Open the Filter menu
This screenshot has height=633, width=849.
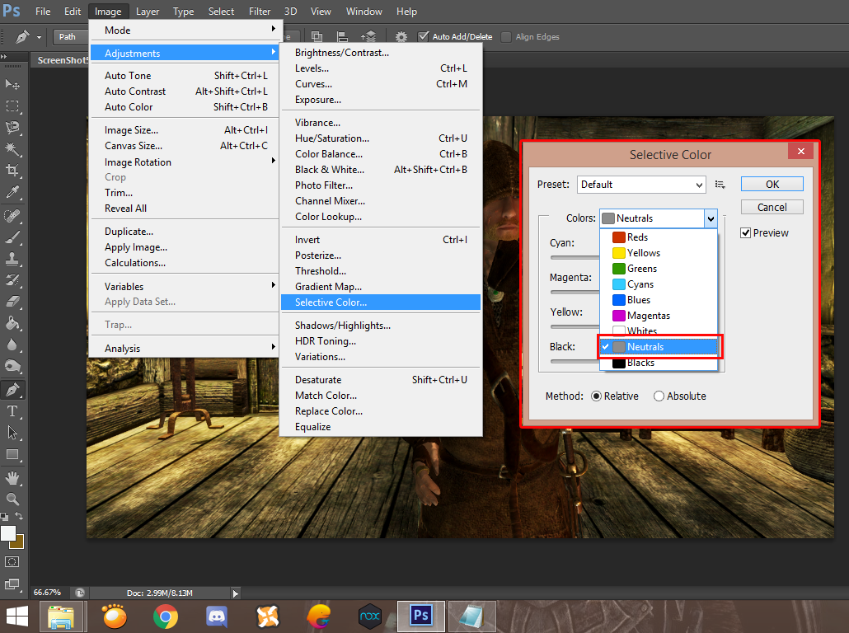(260, 12)
